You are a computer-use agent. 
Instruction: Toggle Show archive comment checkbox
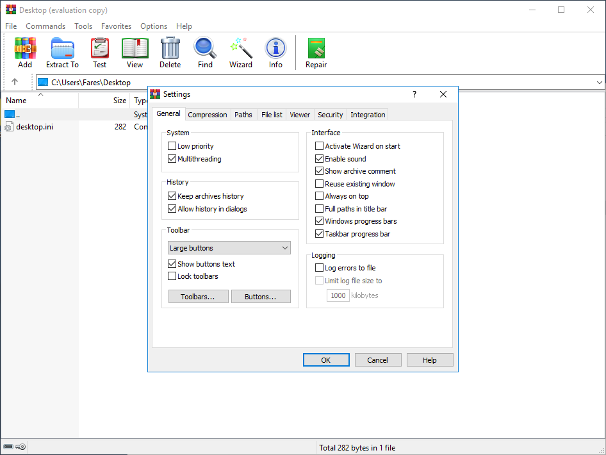point(319,171)
